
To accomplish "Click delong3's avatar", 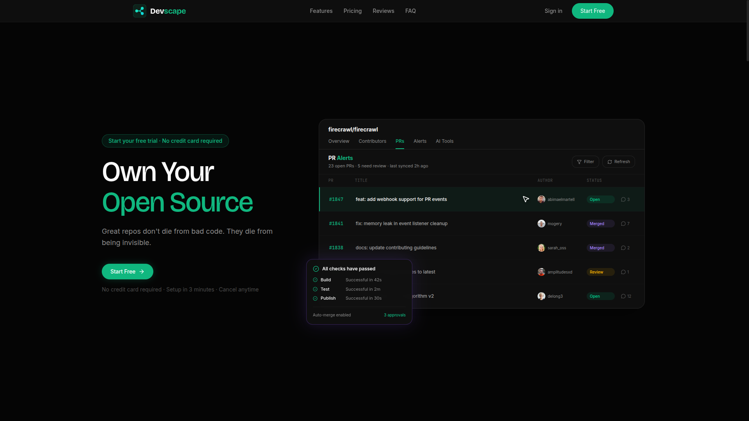I will [x=541, y=296].
